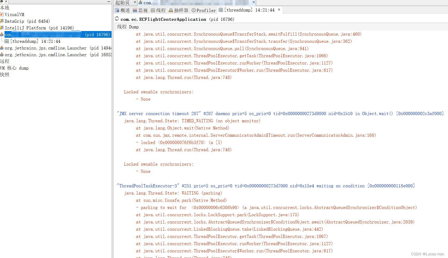448x258 pixels.
Task: Open the 概述 overview tab
Action: tap(122, 10)
